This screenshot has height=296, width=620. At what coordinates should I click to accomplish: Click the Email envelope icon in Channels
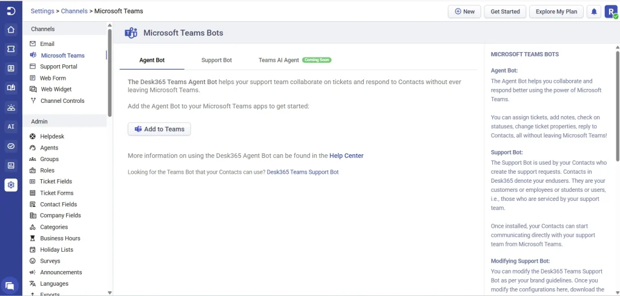click(33, 44)
